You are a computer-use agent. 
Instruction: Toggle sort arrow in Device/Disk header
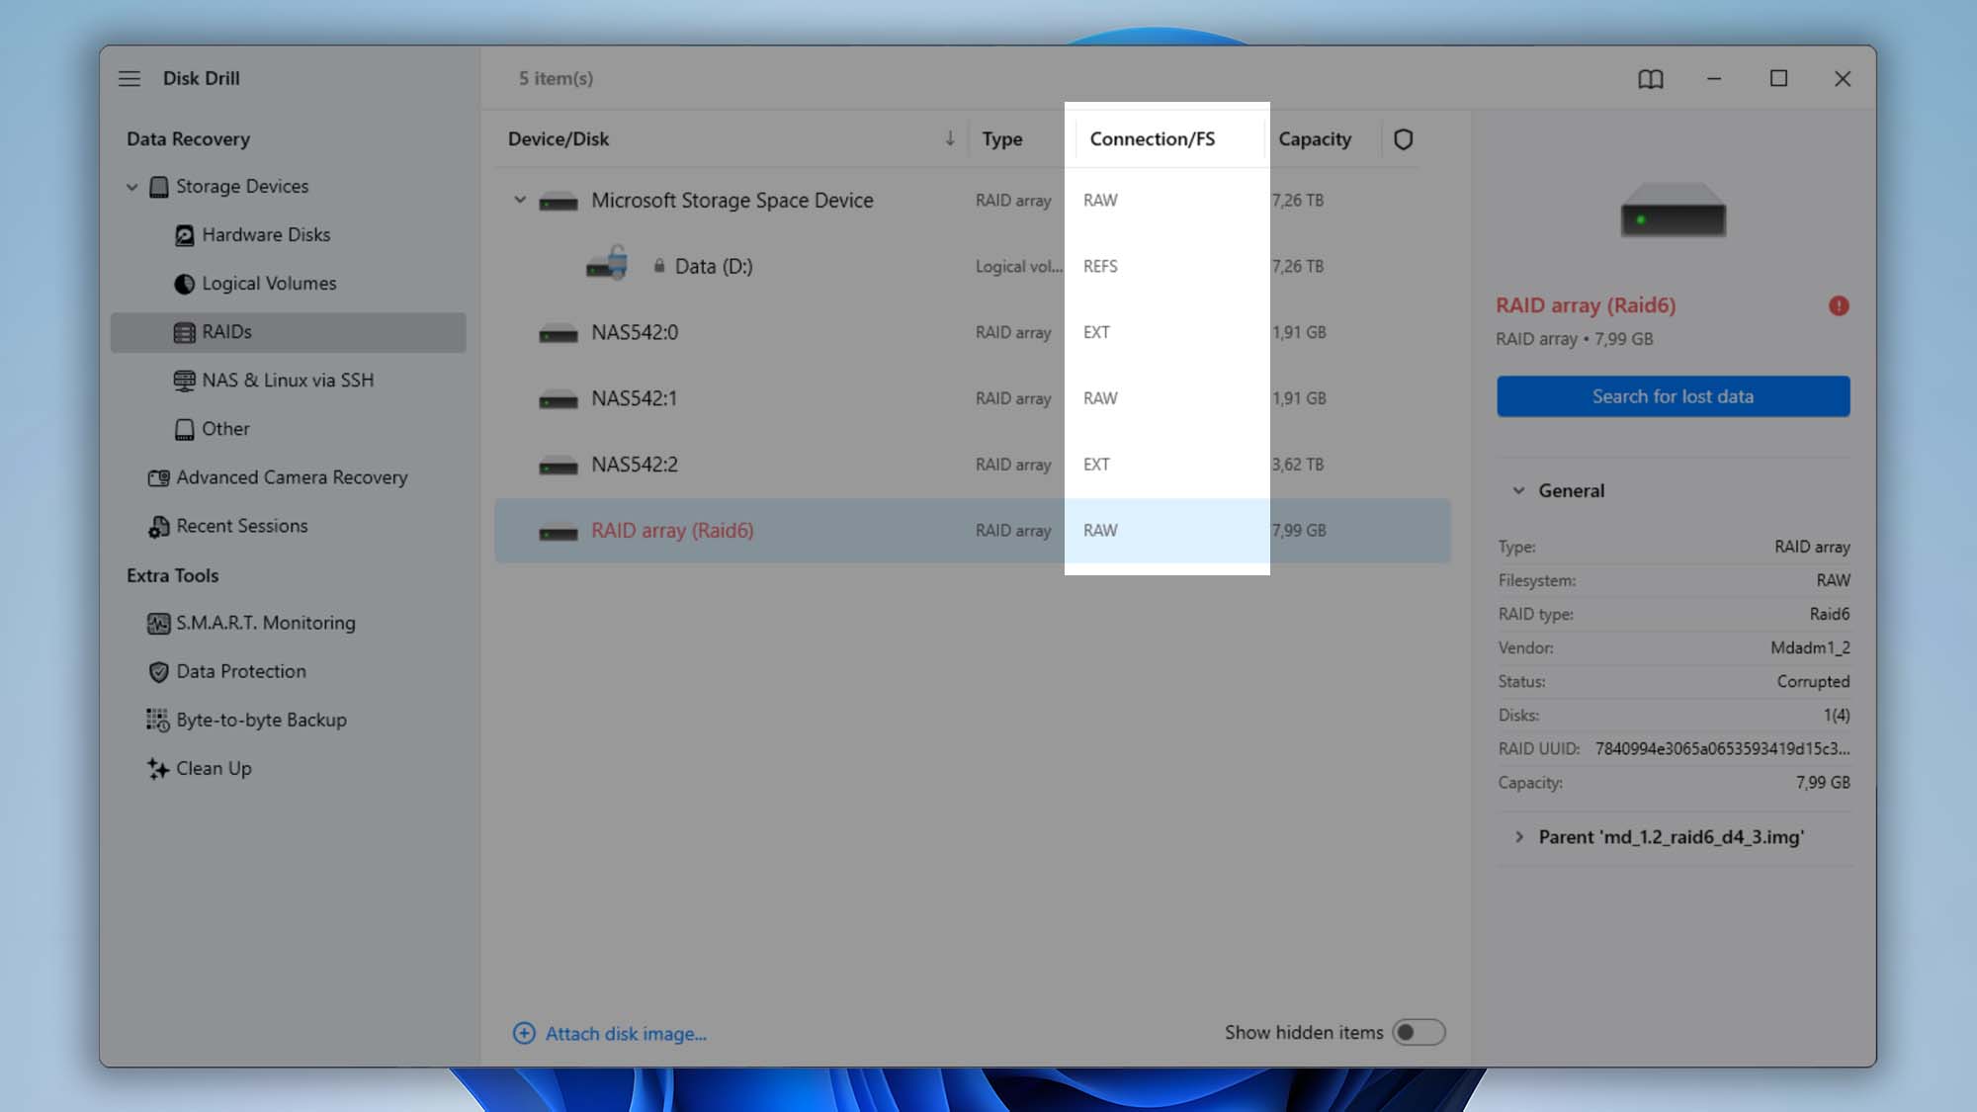pos(949,138)
